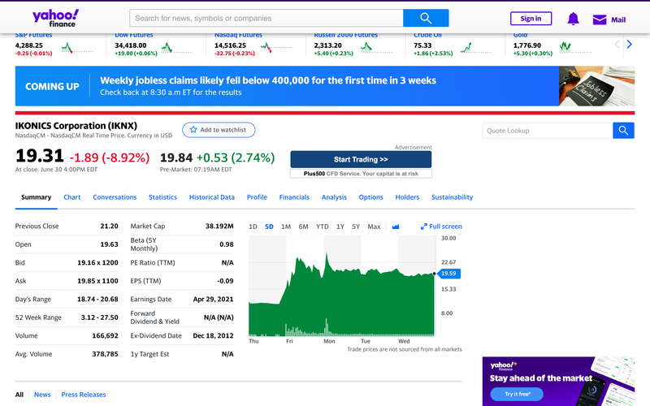
Task: Go to previous market ticker arrow
Action: pos(617,45)
